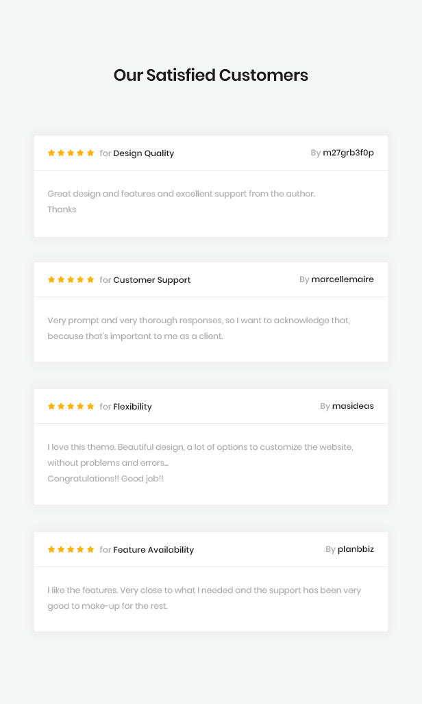This screenshot has width=422, height=704.
Task: Select the Customer Support label
Action: 151,280
